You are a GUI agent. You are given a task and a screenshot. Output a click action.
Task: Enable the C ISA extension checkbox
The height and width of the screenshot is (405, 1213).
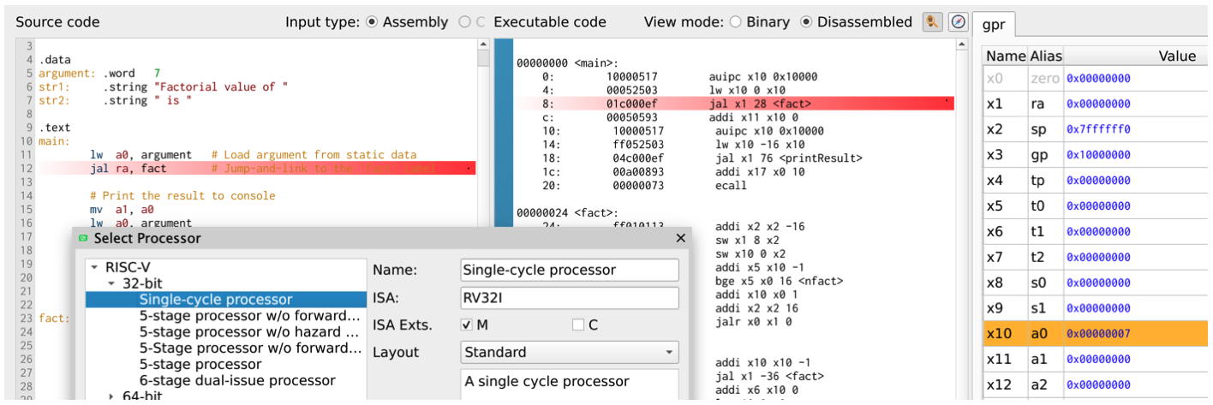tap(578, 325)
